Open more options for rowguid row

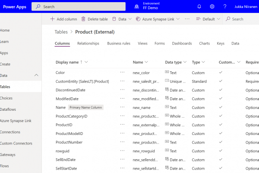[123, 151]
